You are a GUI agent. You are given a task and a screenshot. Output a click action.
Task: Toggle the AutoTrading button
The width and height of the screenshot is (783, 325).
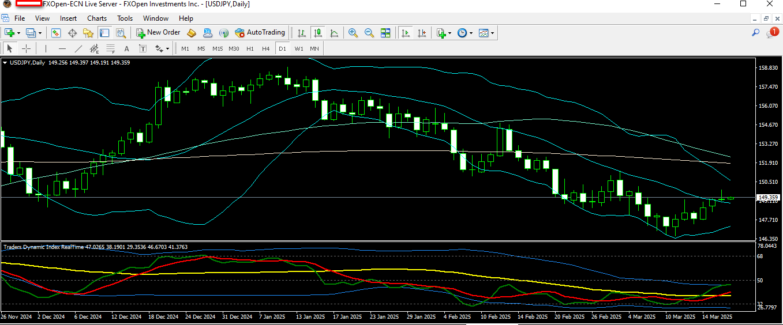(x=260, y=33)
